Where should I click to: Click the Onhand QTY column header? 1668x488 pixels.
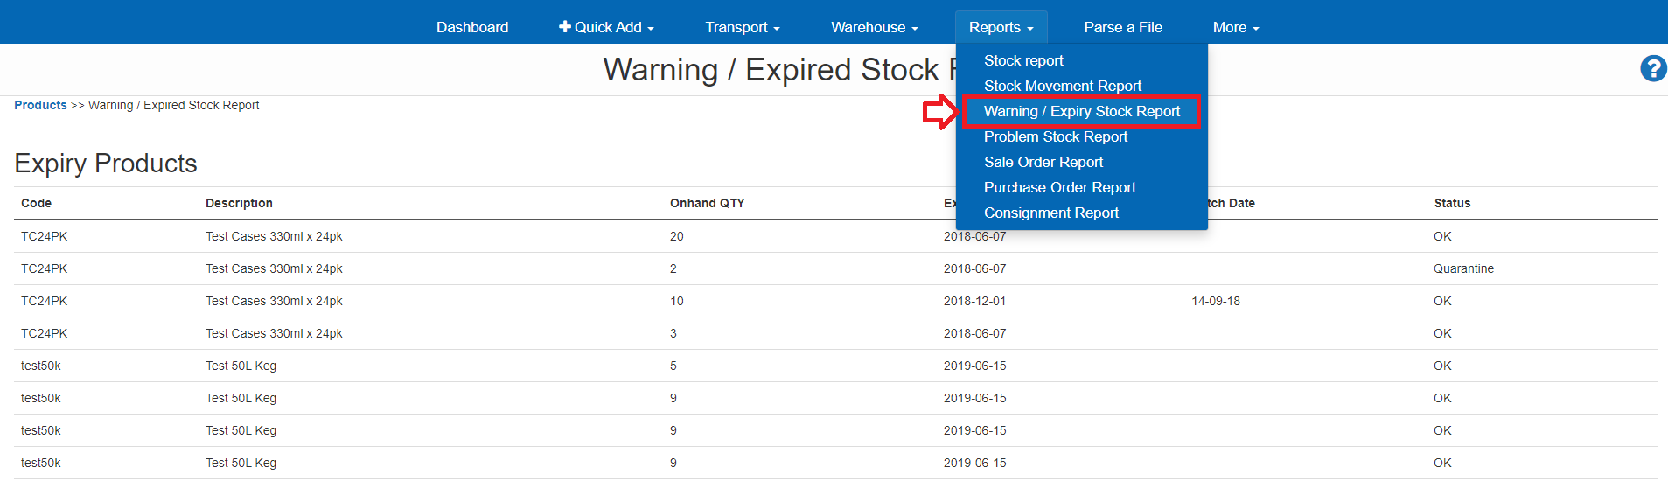(x=707, y=203)
